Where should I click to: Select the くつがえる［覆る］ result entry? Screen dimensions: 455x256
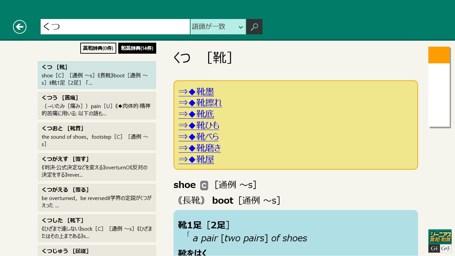97,198
